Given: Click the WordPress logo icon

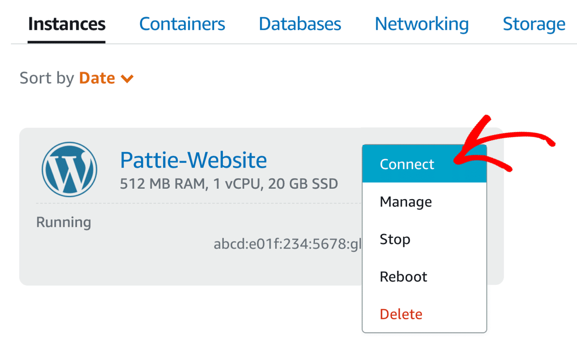Looking at the screenshot, I should 69,169.
